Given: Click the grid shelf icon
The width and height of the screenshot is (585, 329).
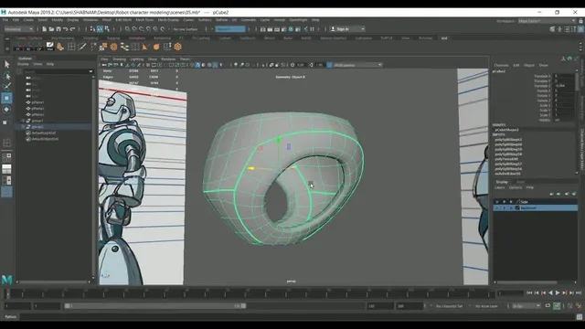Looking at the screenshot, I should tap(71, 47).
